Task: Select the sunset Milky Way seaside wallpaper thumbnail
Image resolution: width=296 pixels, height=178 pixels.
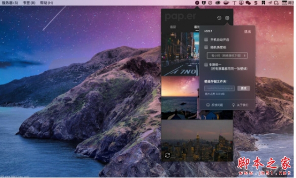Action: (180, 98)
